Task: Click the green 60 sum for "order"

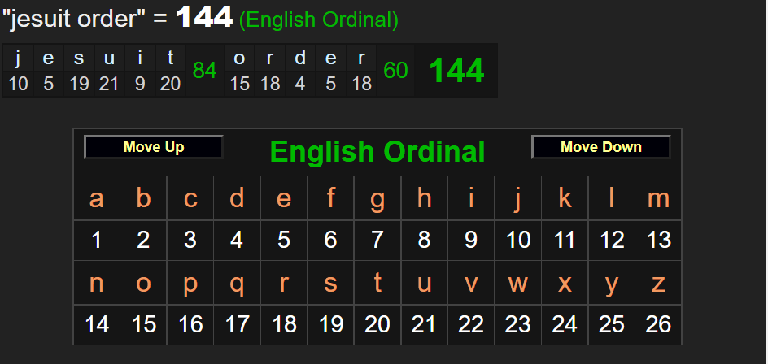Action: [395, 71]
